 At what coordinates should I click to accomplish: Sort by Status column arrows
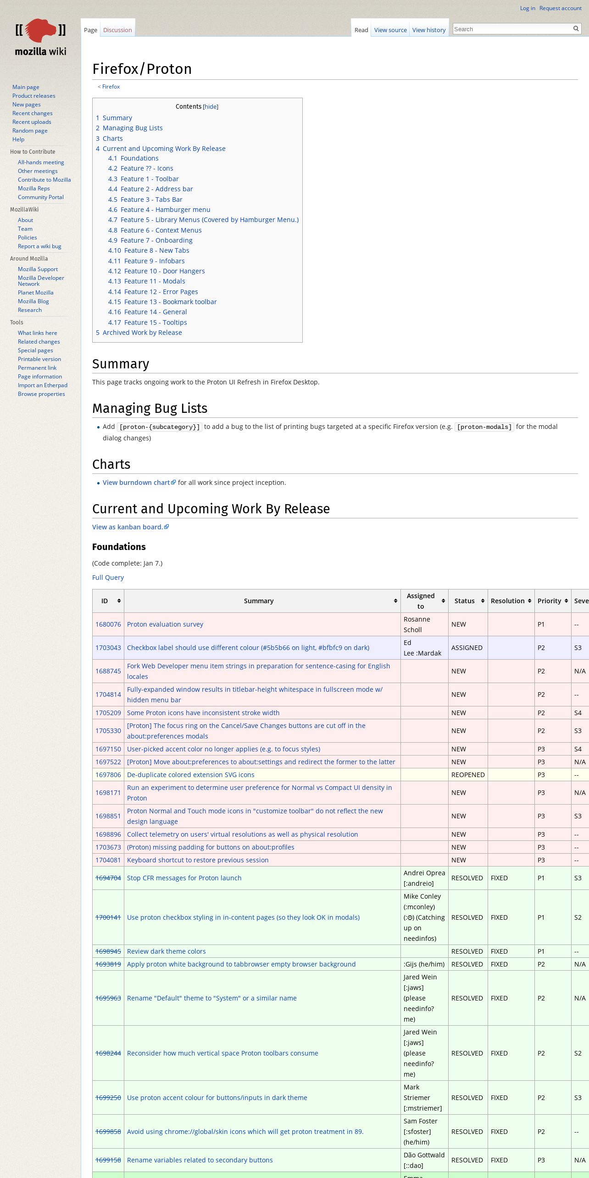[483, 601]
